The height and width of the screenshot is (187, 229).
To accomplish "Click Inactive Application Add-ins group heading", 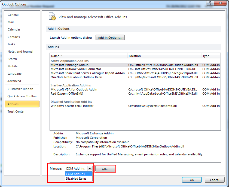I will pos(71,85).
